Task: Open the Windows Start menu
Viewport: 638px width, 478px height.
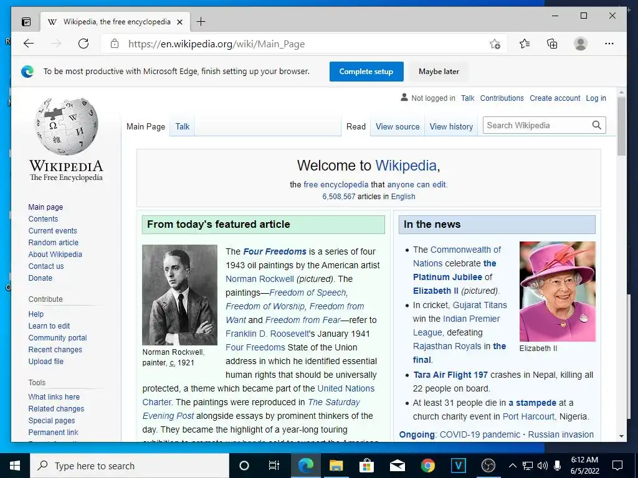Action: pos(15,466)
